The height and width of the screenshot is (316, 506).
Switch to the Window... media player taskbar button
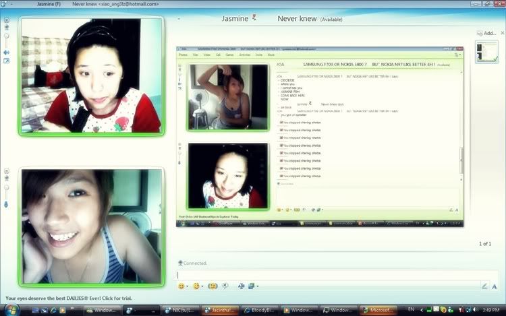[x=299, y=310]
